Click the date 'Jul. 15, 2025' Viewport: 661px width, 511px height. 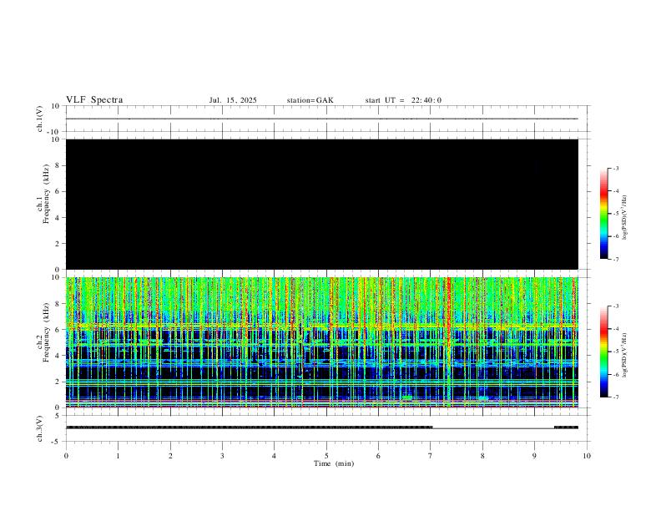(x=233, y=100)
